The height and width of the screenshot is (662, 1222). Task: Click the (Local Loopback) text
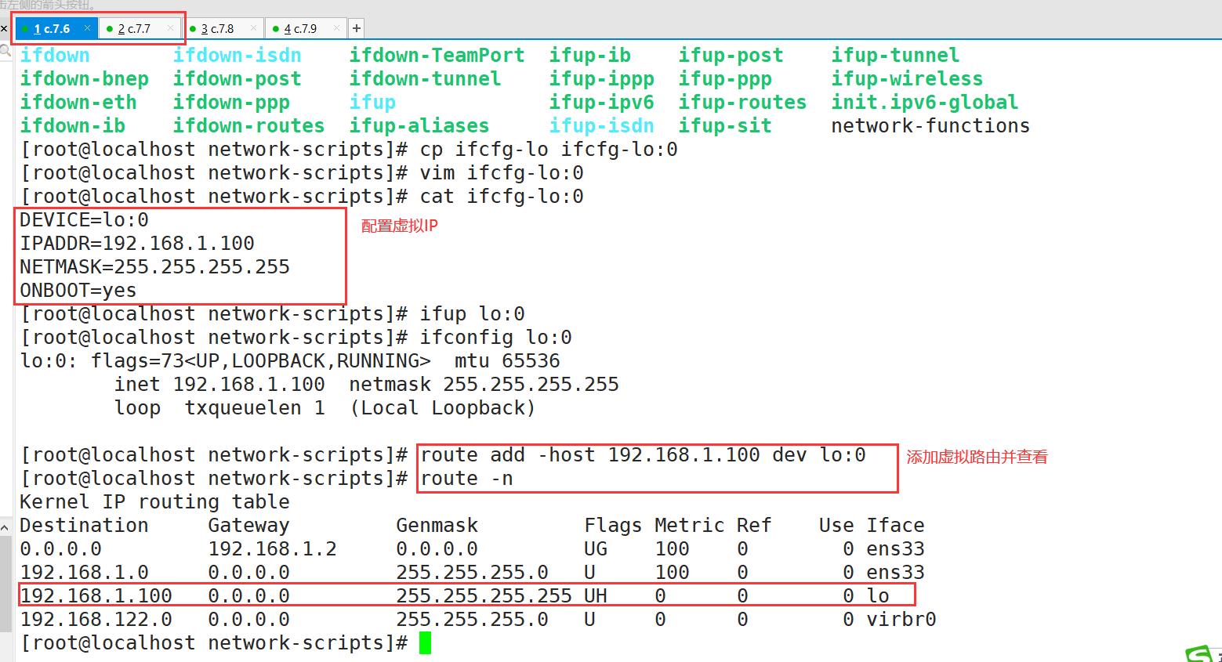click(443, 408)
